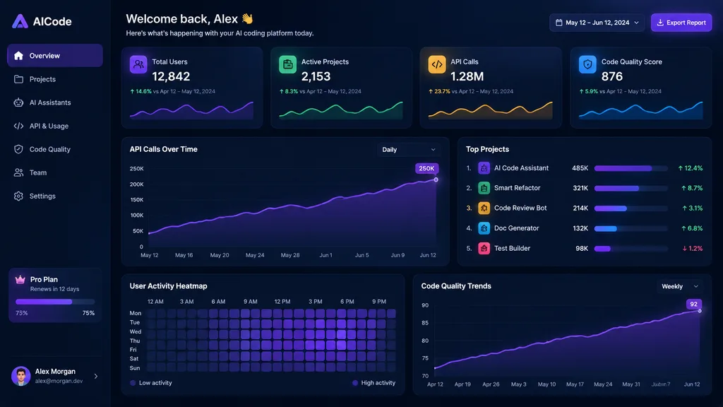
Task: Click the Projects folder icon
Action: (x=18, y=79)
